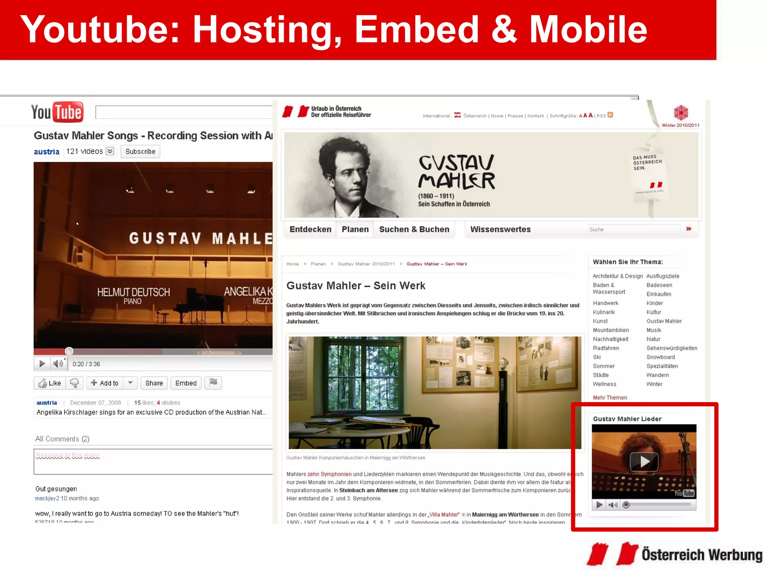776x582 pixels.
Task: Choose the largest font size A
Action: [590, 115]
